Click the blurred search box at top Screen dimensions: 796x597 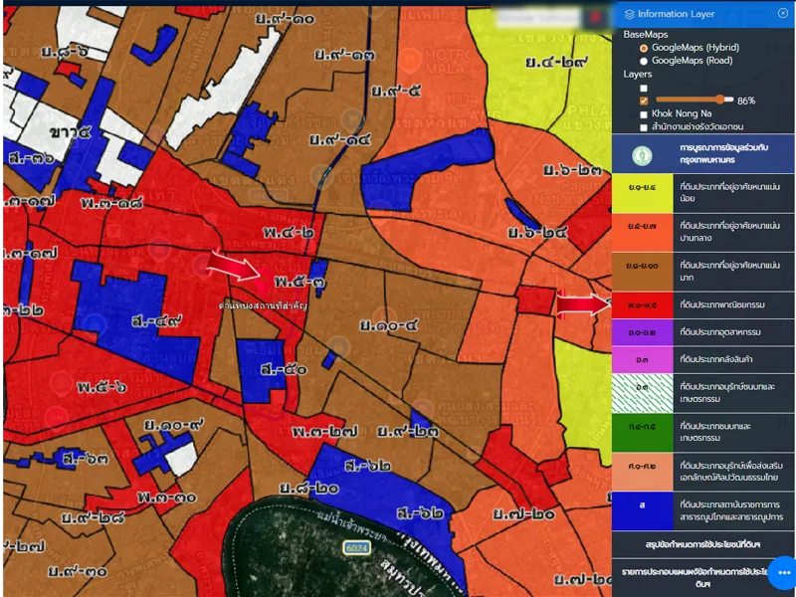click(537, 17)
